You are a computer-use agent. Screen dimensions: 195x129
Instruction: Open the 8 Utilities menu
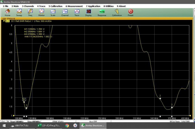tap(109, 6)
